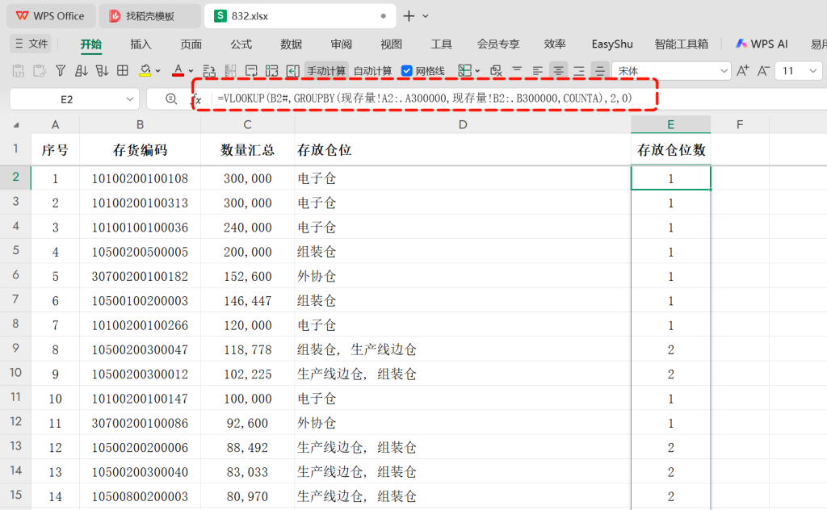The width and height of the screenshot is (827, 510).
Task: Switch to the 审阅 ribbon tab
Action: 342,44
